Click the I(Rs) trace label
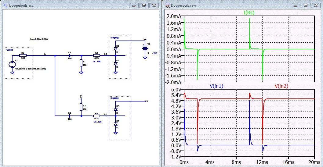Viewport: 323px width, 167px height. coord(249,13)
